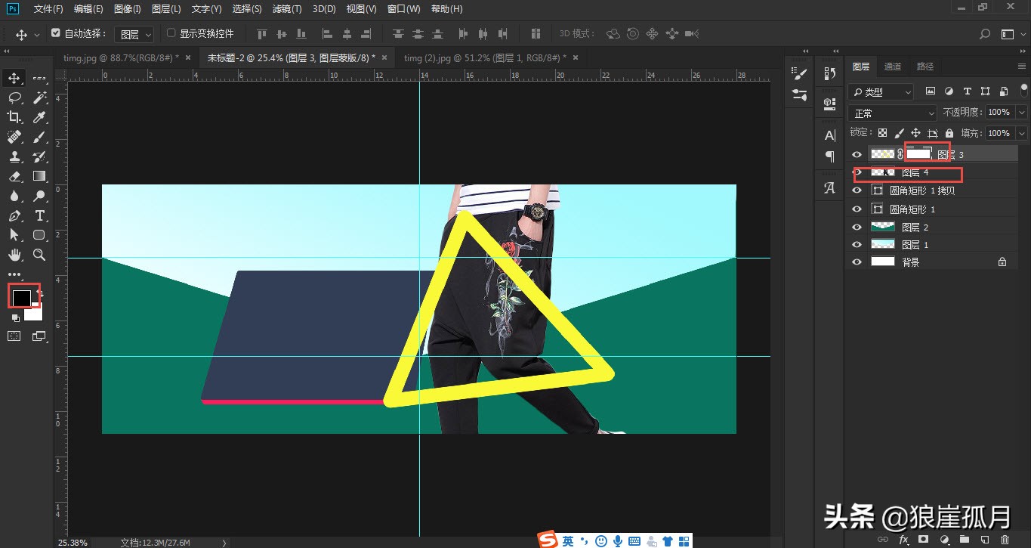
Task: Select the Pen tool
Action: (x=15, y=215)
